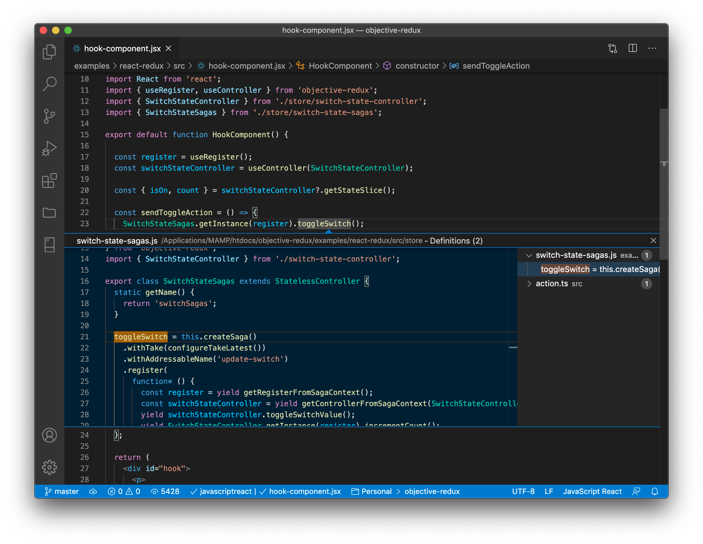Open the Source Control view icon
The height and width of the screenshot is (544, 703).
[x=49, y=116]
